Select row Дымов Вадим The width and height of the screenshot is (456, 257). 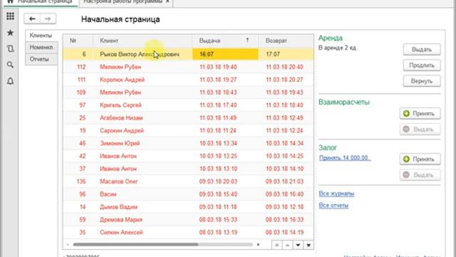(x=188, y=207)
